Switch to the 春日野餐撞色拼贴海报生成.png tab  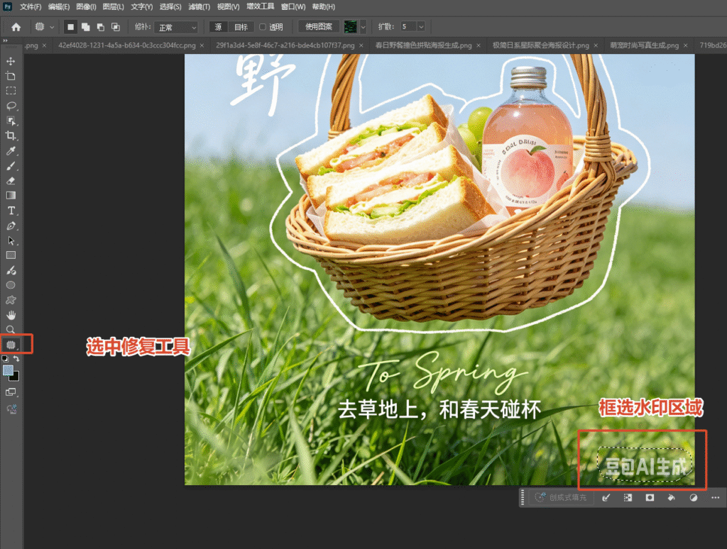coord(423,45)
